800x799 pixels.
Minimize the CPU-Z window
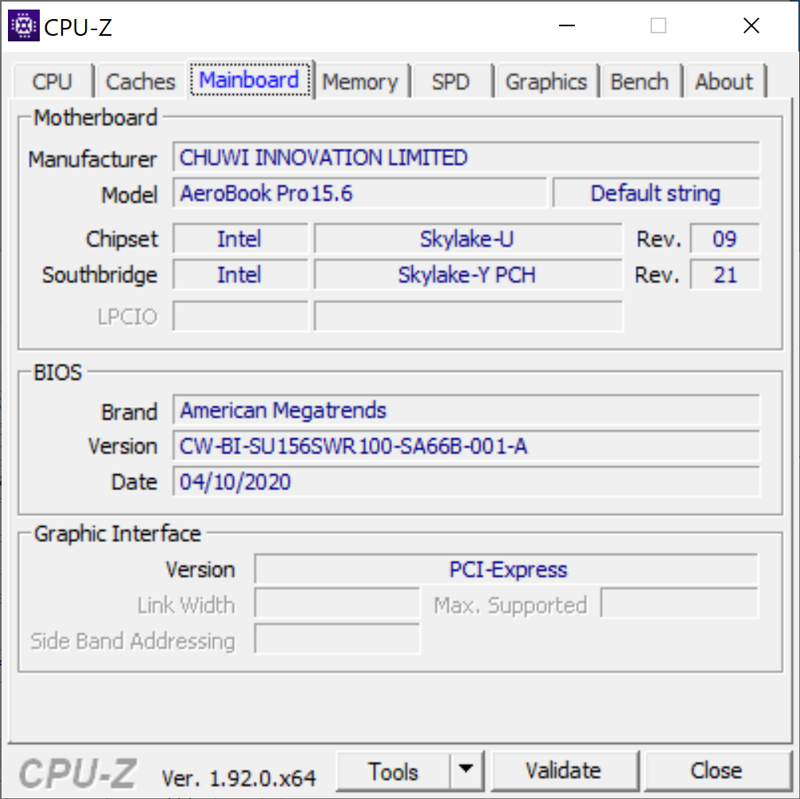567,25
